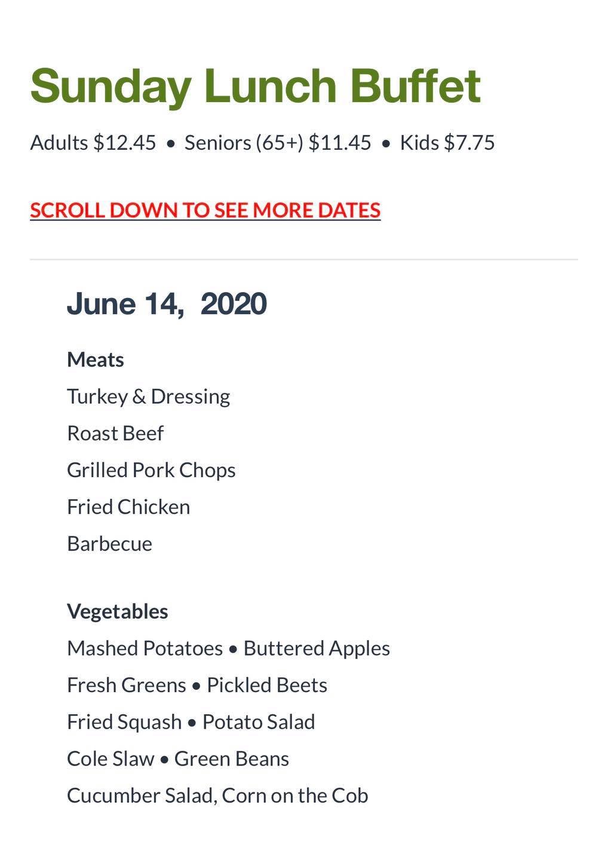Select the Turkey & Dressing menu item
The image size is (608, 860).
148,397
